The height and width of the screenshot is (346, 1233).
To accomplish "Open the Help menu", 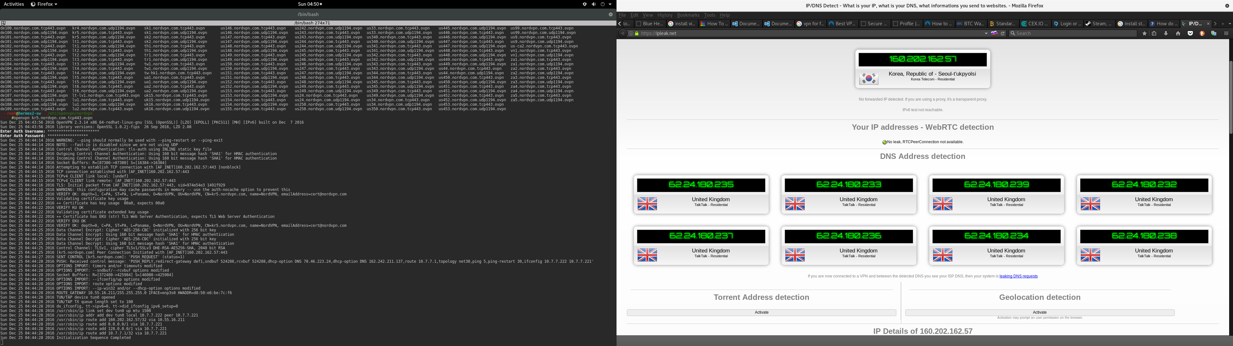I will coord(725,15).
